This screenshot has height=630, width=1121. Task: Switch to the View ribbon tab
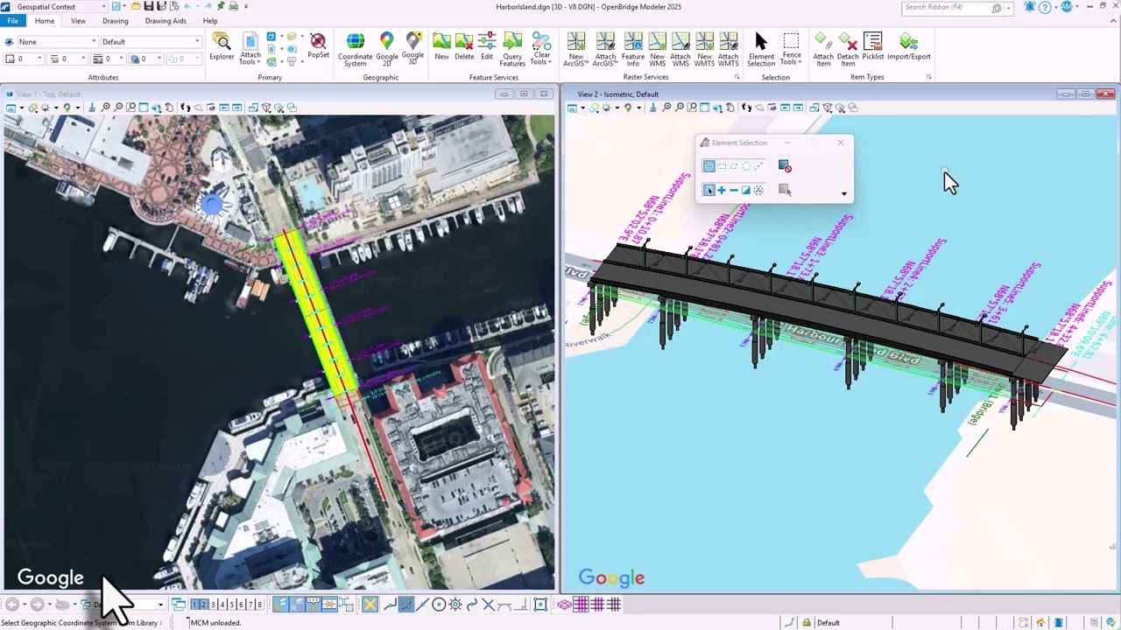[x=78, y=21]
